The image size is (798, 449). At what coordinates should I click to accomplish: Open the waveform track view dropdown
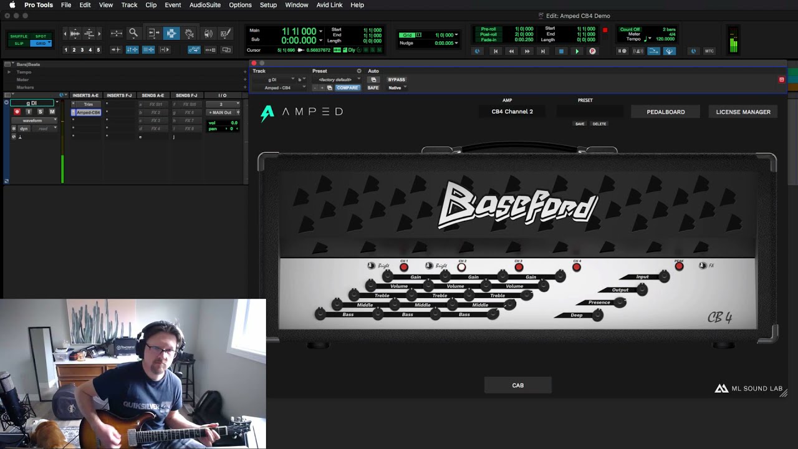(34, 120)
